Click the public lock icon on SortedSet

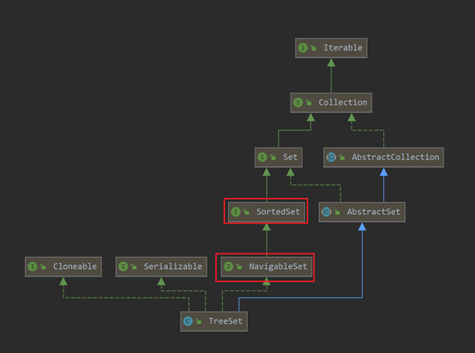click(246, 212)
